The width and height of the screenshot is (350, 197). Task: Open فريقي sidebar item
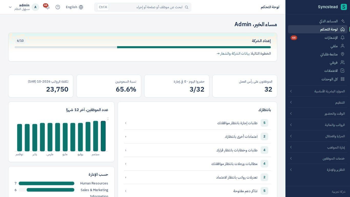318,62
